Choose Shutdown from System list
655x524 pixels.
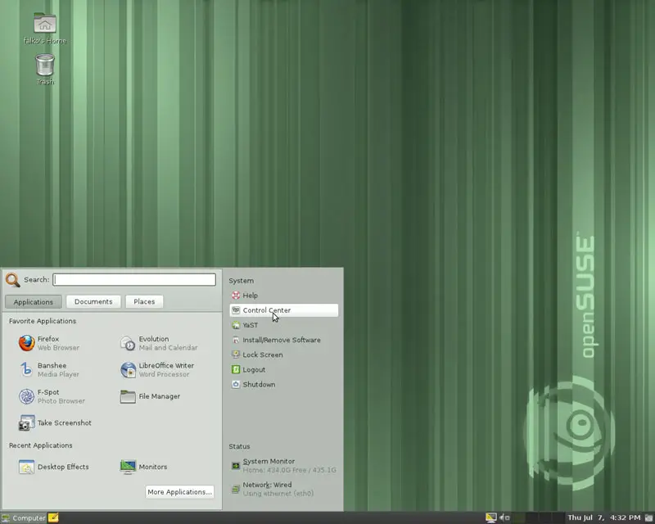[x=284, y=385]
